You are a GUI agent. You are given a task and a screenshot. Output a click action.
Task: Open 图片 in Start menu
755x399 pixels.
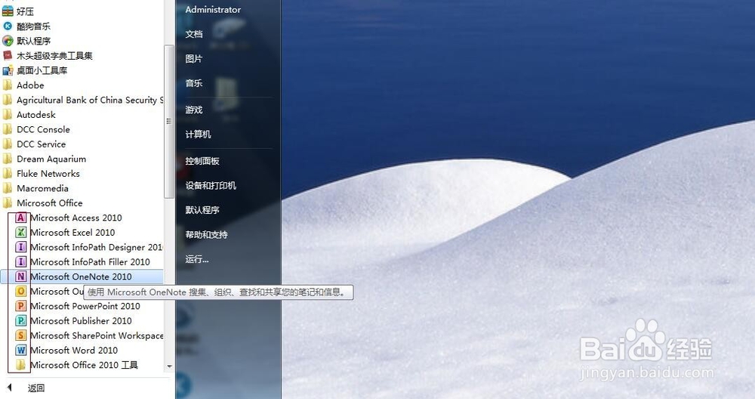[x=194, y=59]
